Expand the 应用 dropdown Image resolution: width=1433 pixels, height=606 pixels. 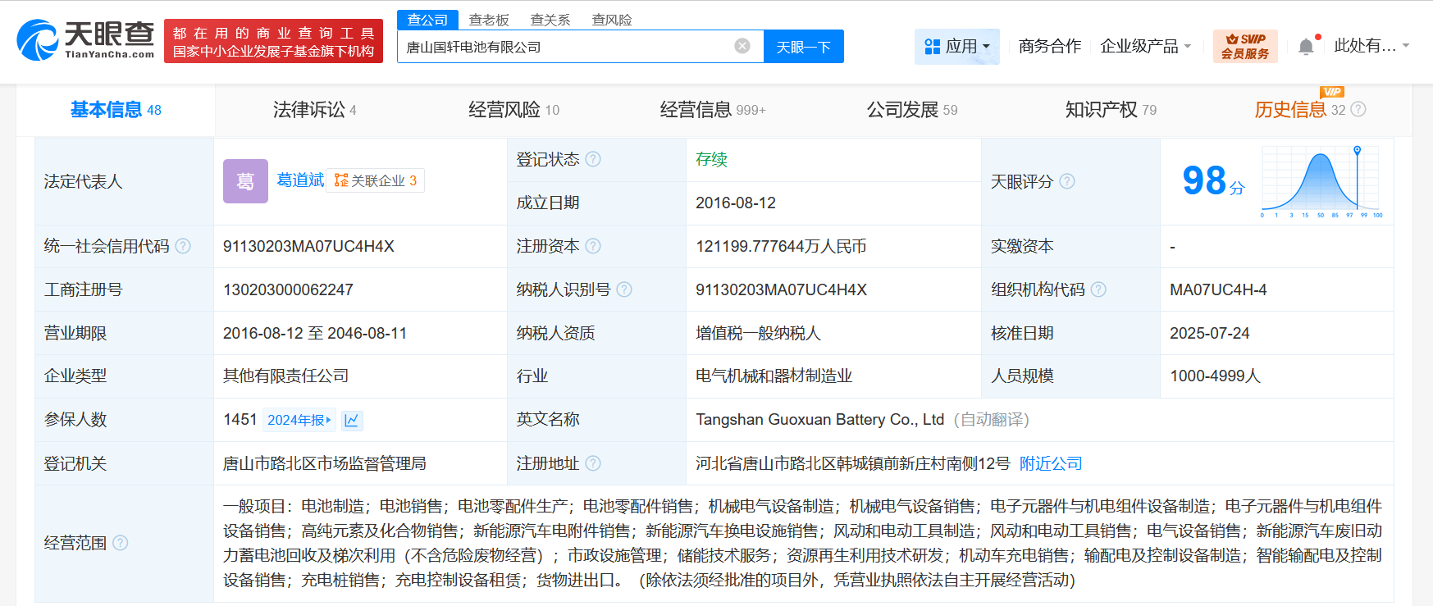(x=957, y=47)
